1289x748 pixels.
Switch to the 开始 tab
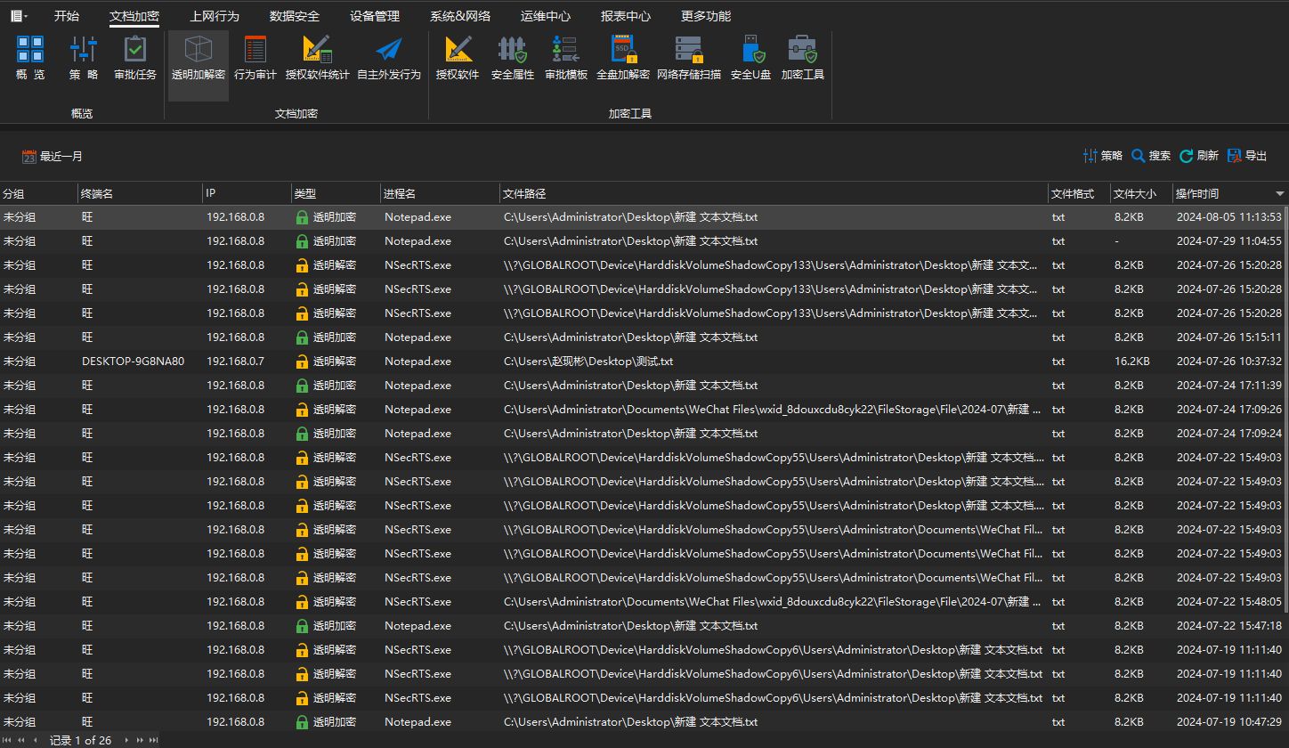coord(67,16)
